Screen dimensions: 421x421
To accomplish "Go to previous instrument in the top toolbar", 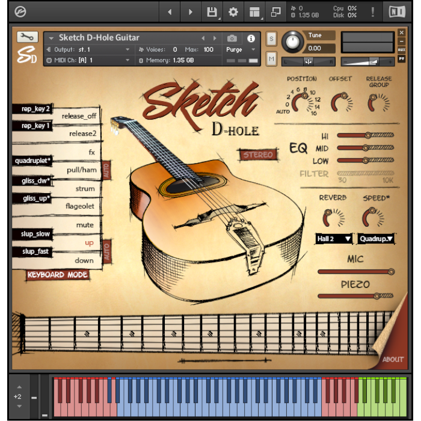I will point(170,12).
